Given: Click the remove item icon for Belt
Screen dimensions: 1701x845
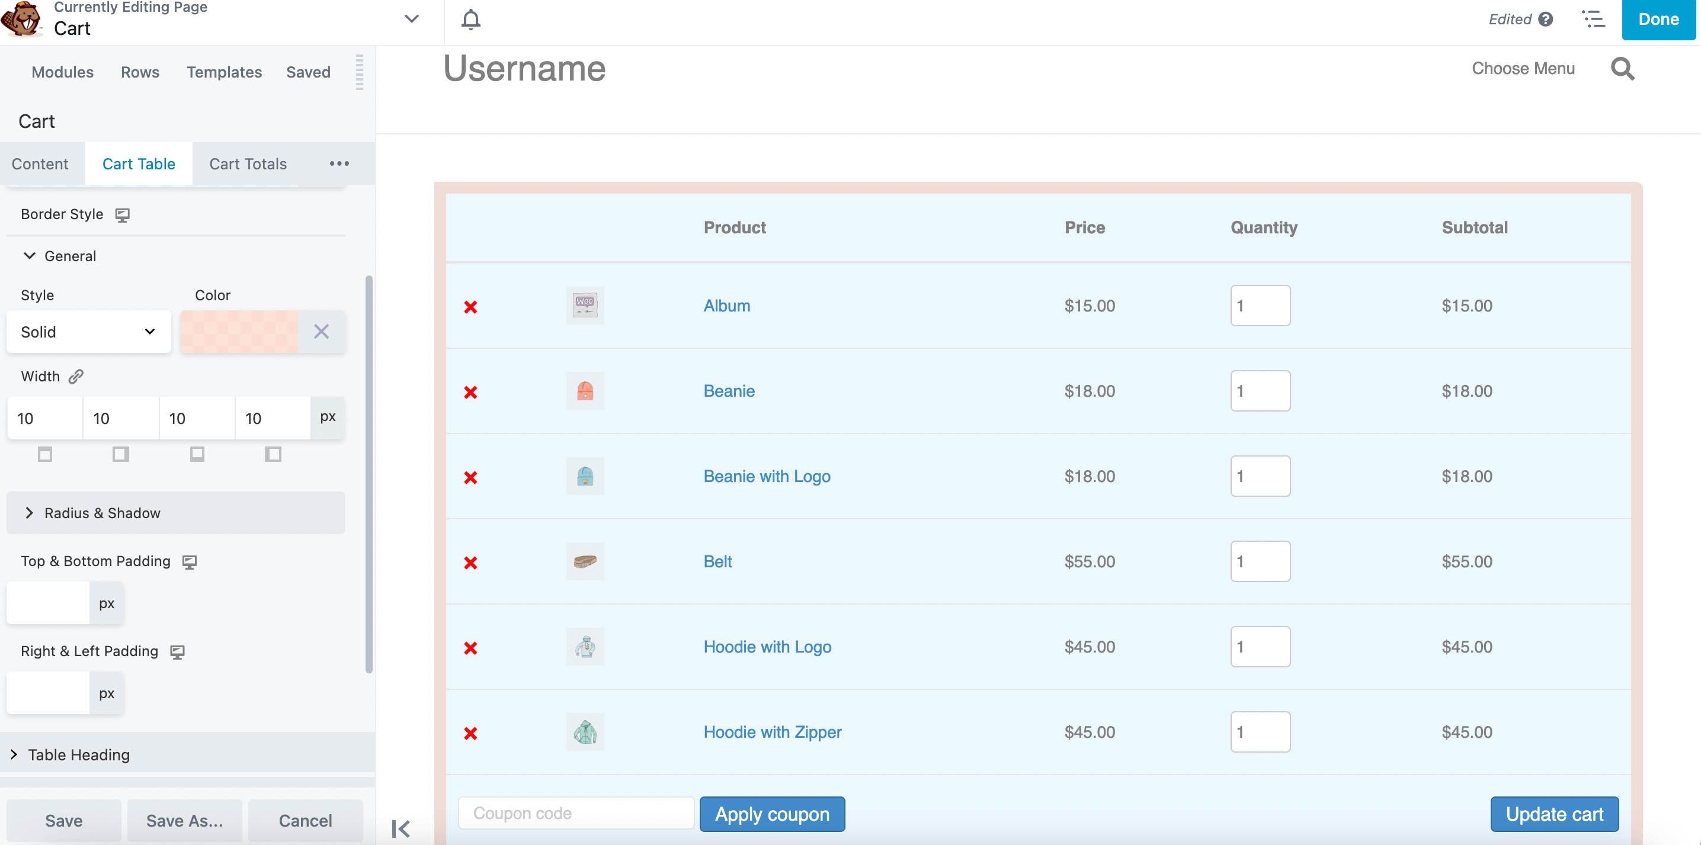Looking at the screenshot, I should [x=471, y=561].
